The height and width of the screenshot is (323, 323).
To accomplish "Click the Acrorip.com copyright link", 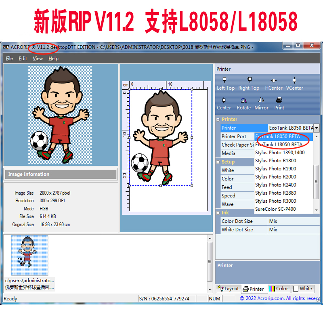I will [x=280, y=298].
